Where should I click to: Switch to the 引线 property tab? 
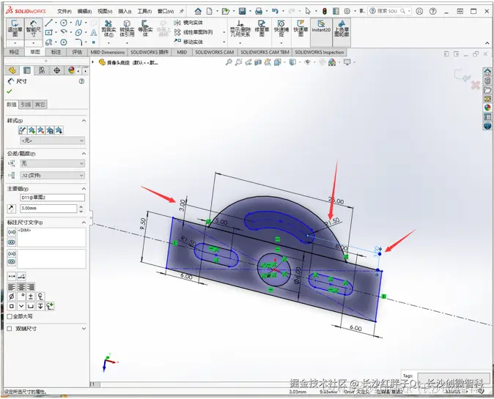click(x=26, y=105)
